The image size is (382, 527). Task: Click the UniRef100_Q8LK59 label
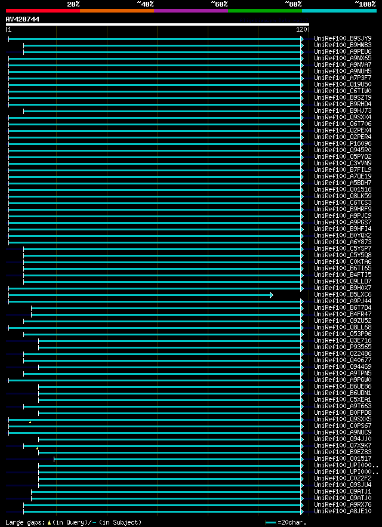[x=343, y=196]
